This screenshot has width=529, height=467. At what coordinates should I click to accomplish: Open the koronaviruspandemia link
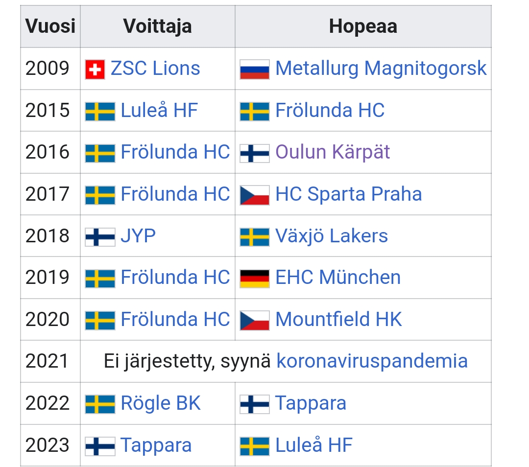[x=372, y=361]
